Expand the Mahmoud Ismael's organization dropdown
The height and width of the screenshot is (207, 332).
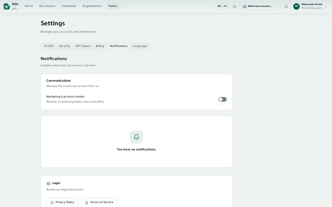260,6
